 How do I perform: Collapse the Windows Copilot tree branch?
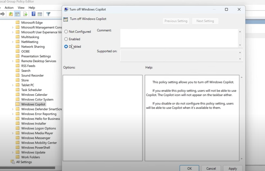(x=13, y=104)
